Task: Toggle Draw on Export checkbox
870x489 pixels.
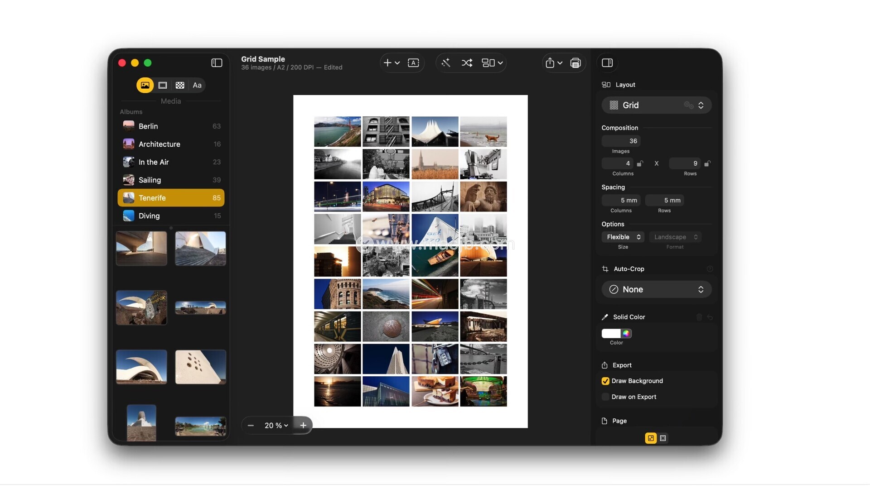Action: click(x=605, y=397)
